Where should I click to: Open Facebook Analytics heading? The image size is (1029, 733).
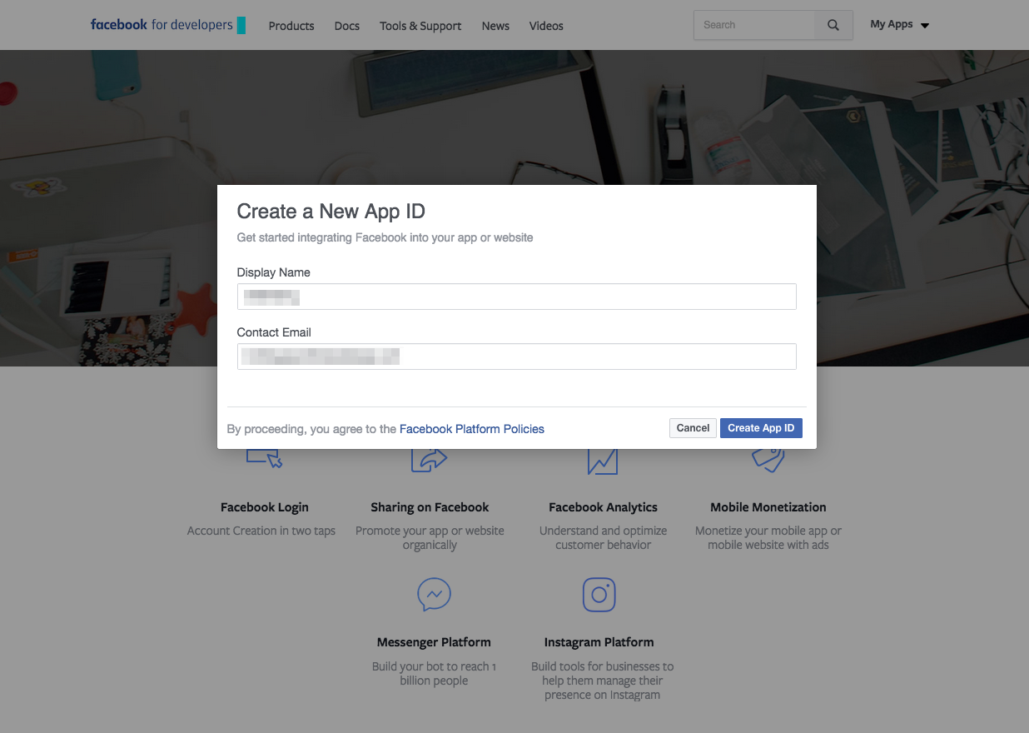point(603,507)
